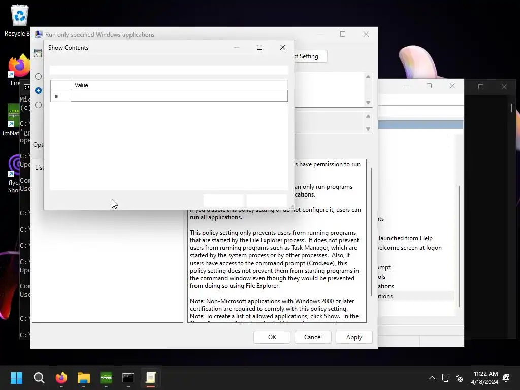Select the third radio button, below the selected one
Screen dimensions: 520x390
(39, 105)
